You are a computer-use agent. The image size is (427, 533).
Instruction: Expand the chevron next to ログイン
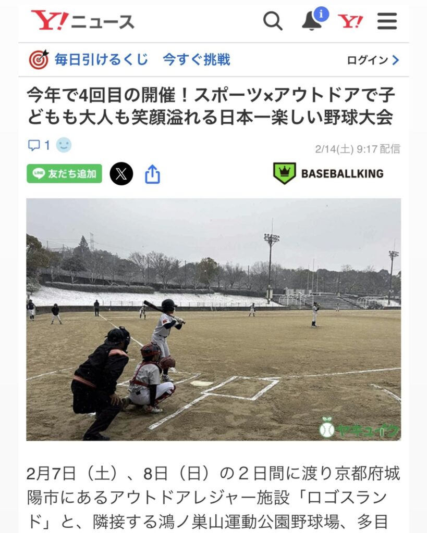click(x=395, y=60)
